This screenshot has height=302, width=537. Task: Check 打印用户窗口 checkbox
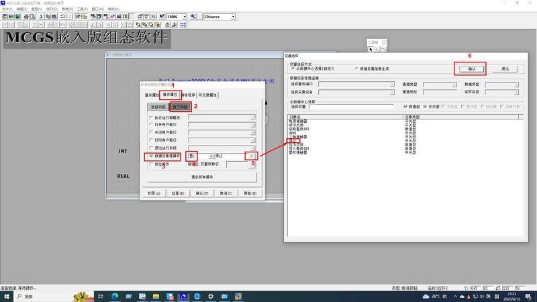coord(151,140)
